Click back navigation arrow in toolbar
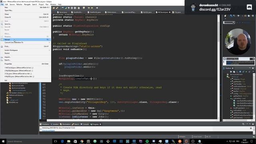This screenshot has width=256, height=144. point(92,8)
